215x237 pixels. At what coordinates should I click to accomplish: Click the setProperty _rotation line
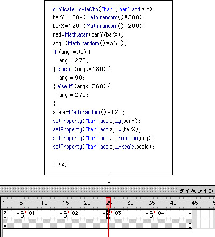103,138
